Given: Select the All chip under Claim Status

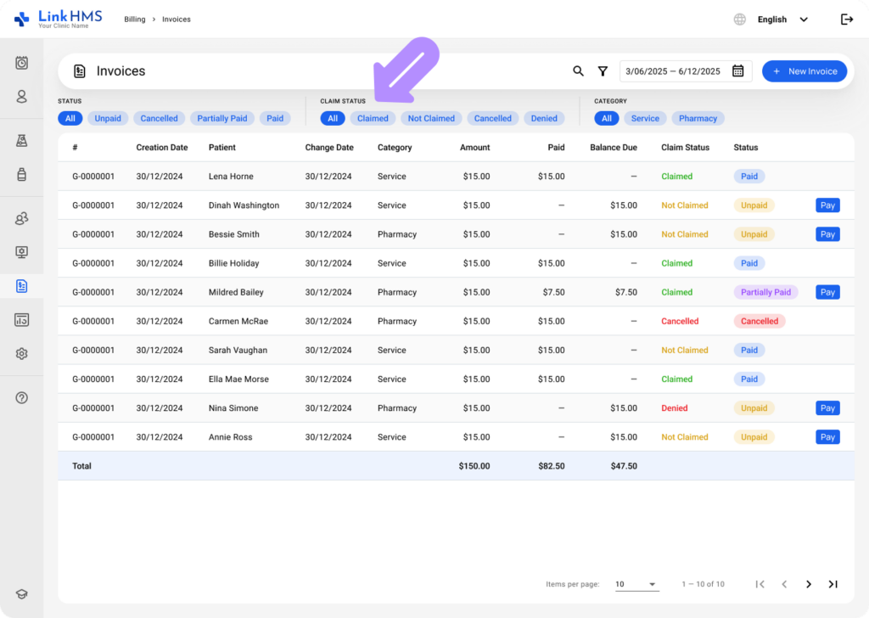Looking at the screenshot, I should coord(333,118).
